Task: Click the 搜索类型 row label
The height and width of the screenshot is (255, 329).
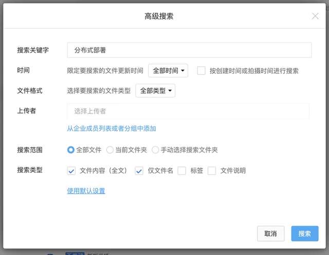Action: click(30, 170)
